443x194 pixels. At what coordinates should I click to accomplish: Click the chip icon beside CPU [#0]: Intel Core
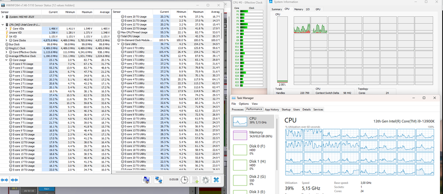(x=8, y=24)
